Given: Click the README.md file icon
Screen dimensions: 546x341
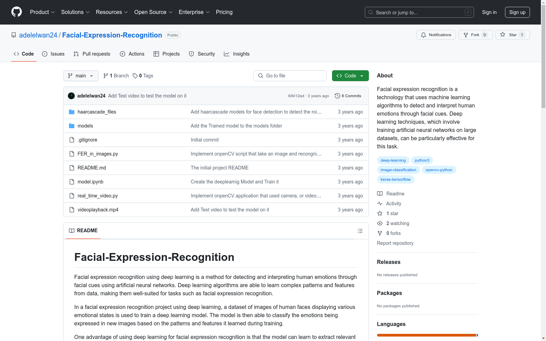Looking at the screenshot, I should pos(72,168).
